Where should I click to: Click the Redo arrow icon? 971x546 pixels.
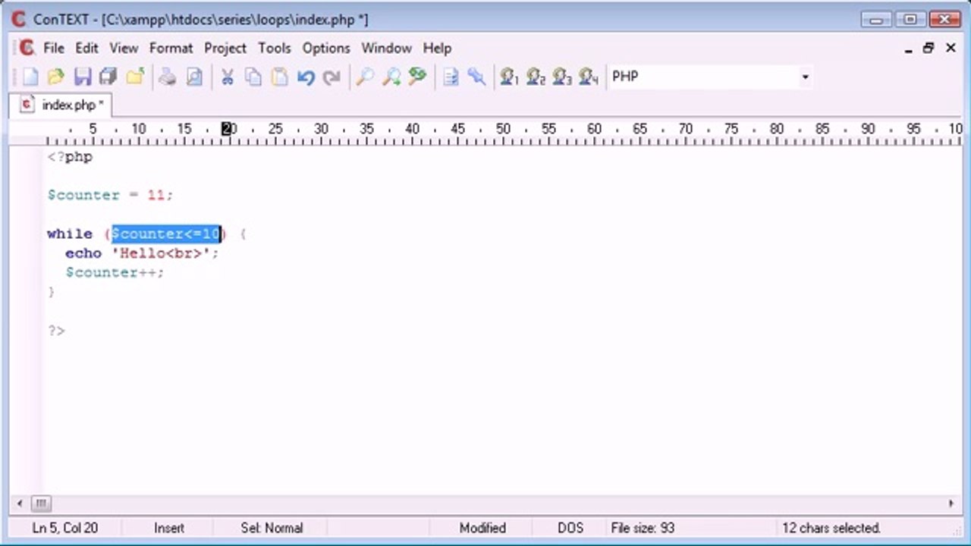pyautogui.click(x=332, y=77)
